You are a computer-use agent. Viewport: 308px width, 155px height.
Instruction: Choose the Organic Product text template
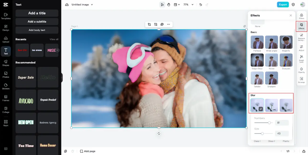(48, 100)
